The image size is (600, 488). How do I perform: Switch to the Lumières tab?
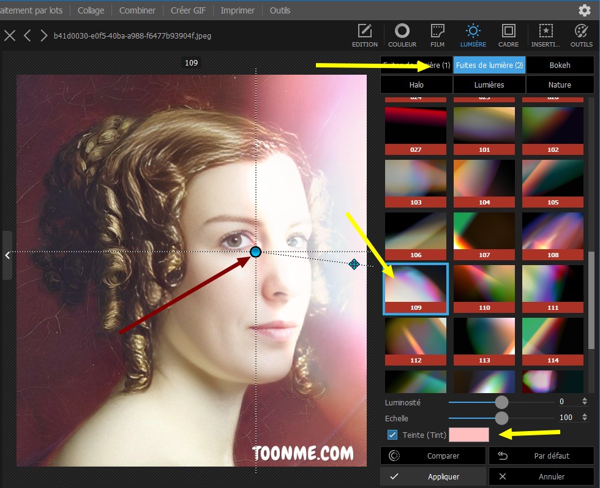click(489, 84)
